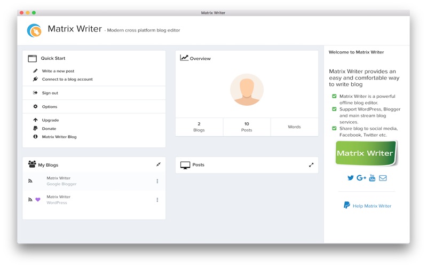Collapse the My Blogs panel
427x267 pixels.
point(158,164)
